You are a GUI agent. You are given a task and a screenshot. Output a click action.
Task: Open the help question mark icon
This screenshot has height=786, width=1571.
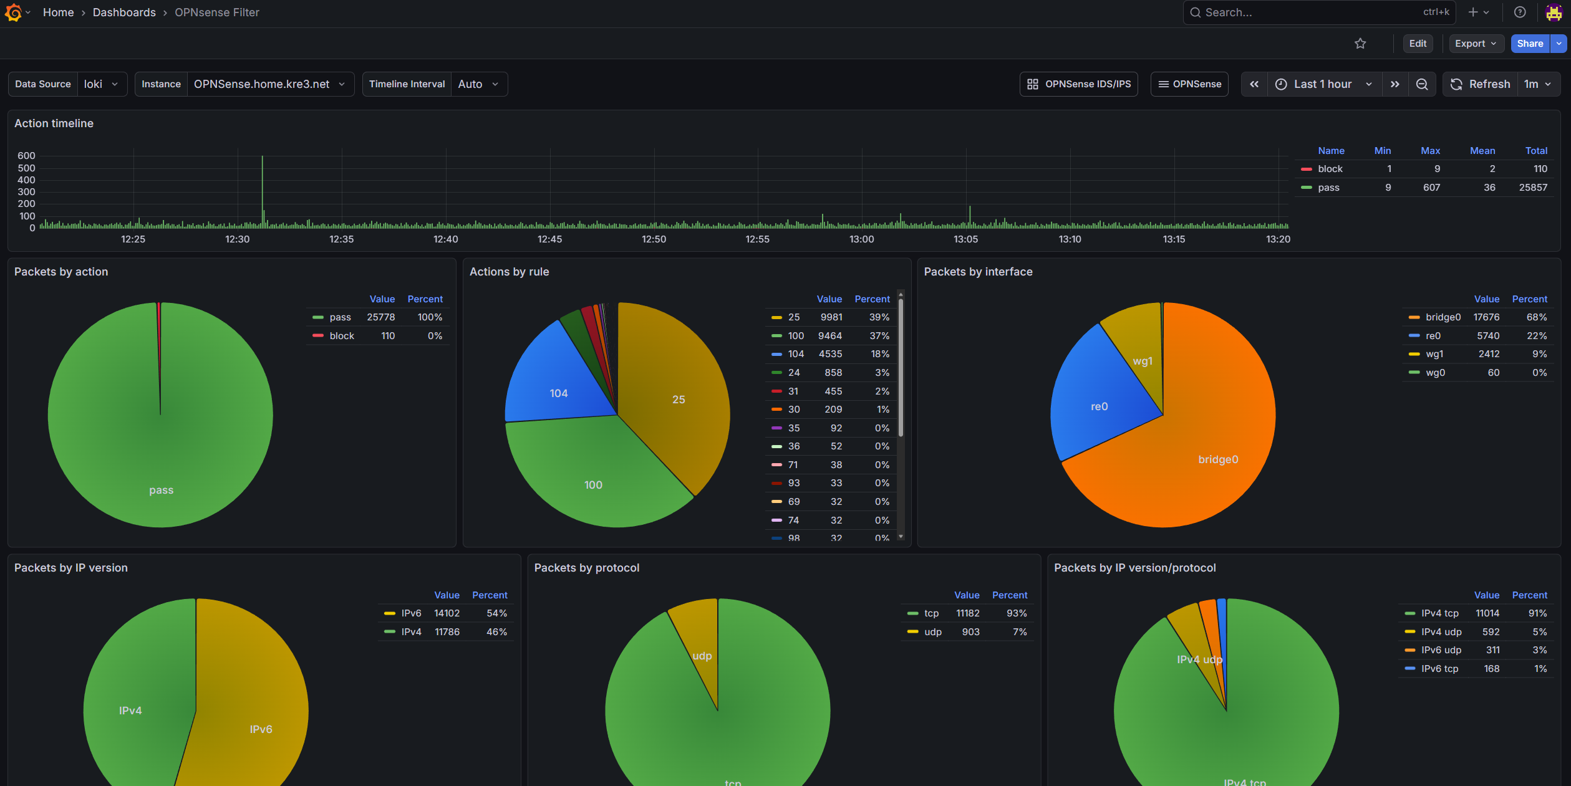[1520, 12]
